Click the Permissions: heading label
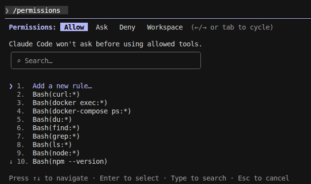Screen dimensions: 311x184 point(32,27)
